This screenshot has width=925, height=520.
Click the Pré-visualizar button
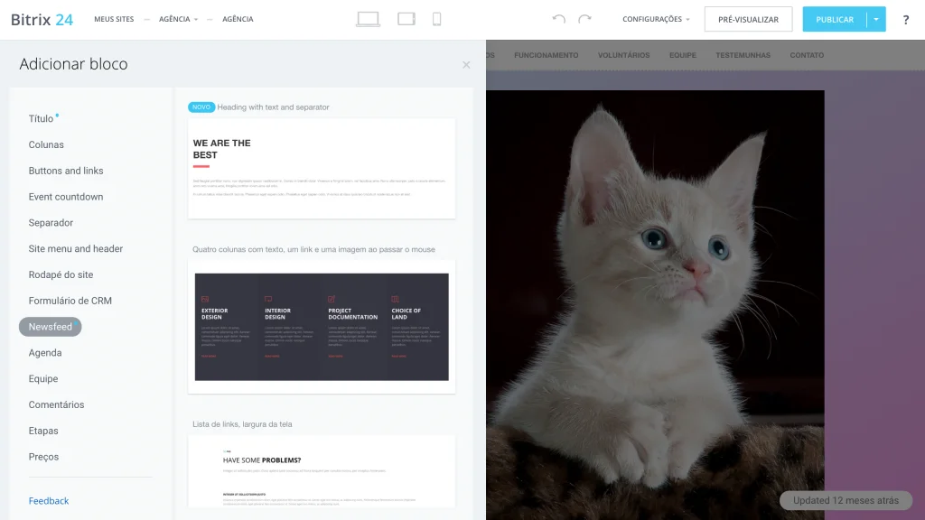click(748, 20)
